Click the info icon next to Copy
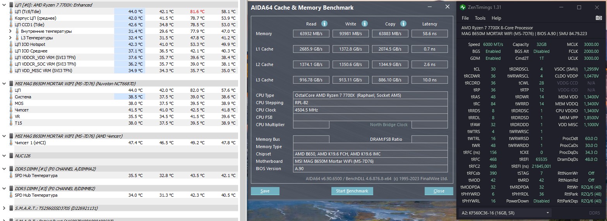 403,24
